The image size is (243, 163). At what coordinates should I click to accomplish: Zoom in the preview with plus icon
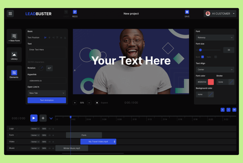[75, 103]
